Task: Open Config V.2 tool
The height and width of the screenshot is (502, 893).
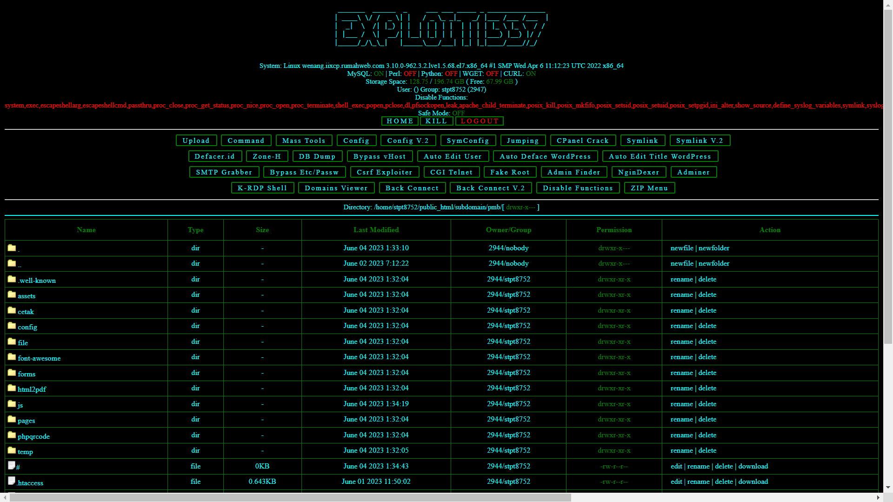Action: (x=408, y=141)
